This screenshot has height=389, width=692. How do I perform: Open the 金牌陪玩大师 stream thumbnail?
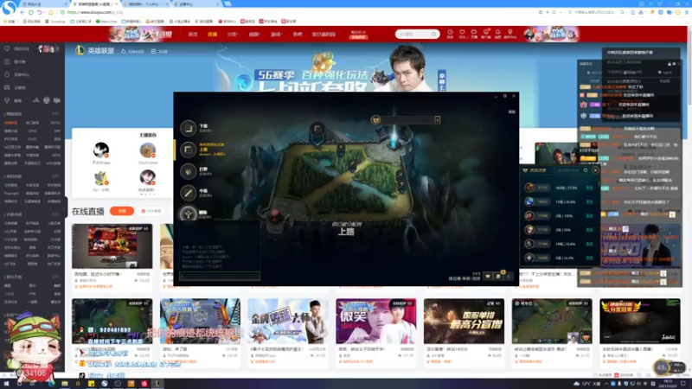pos(288,321)
